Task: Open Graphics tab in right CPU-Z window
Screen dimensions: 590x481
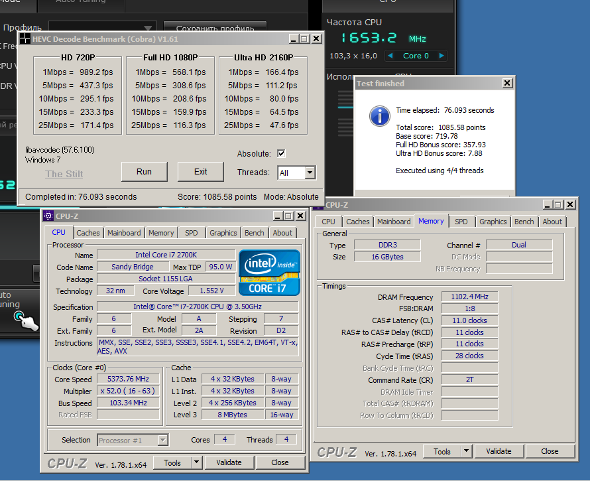Action: click(x=493, y=222)
